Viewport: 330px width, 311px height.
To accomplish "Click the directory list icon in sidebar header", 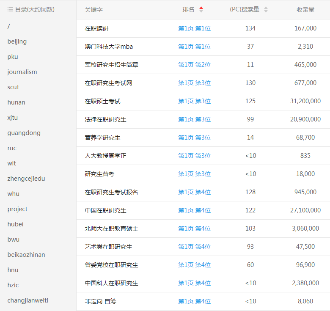I will click(10, 9).
